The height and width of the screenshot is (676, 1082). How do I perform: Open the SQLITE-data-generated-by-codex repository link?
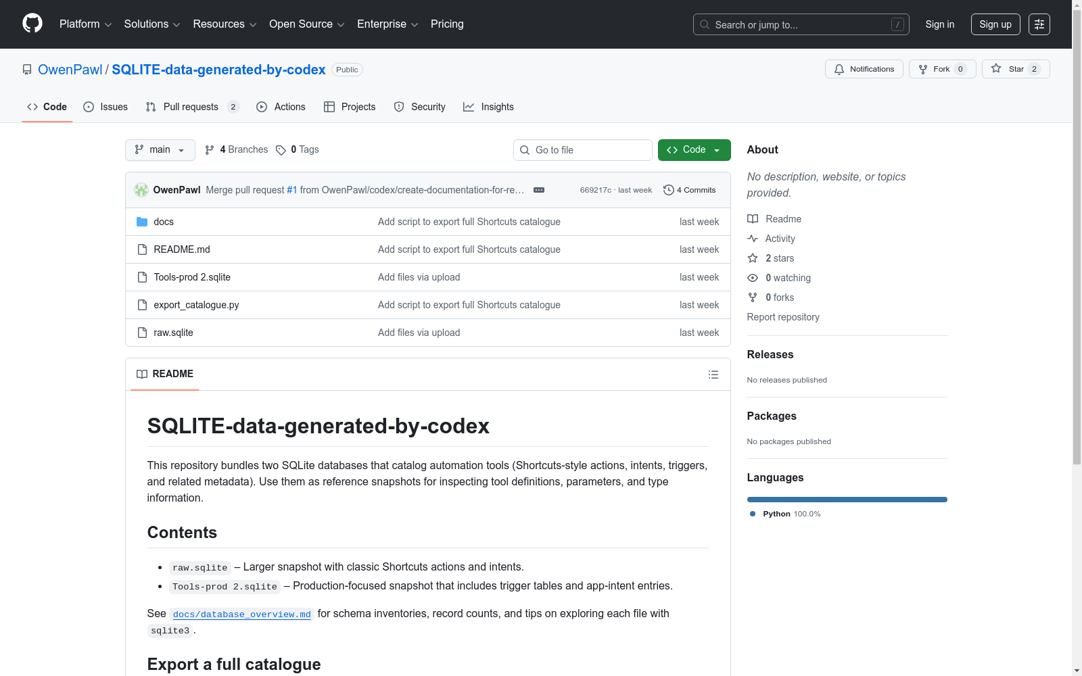(x=218, y=70)
